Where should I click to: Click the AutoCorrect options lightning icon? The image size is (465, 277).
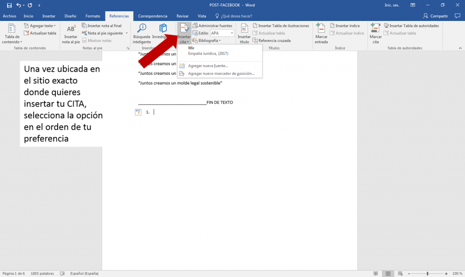(138, 112)
